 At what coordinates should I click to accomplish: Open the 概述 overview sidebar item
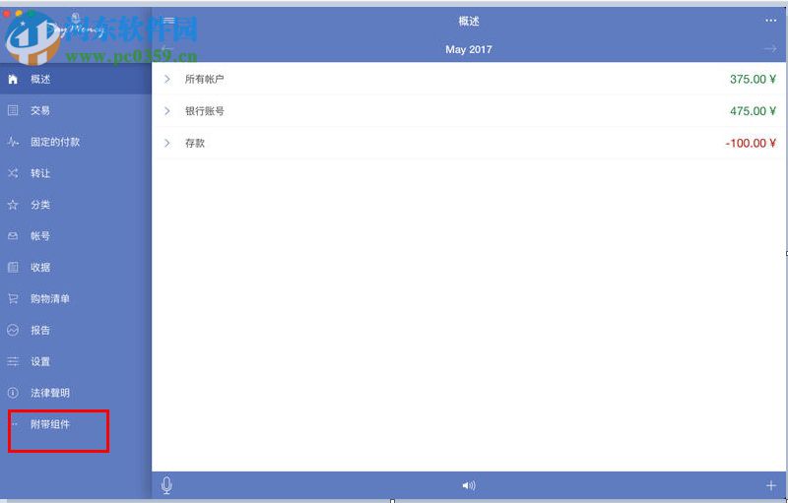tap(76, 79)
